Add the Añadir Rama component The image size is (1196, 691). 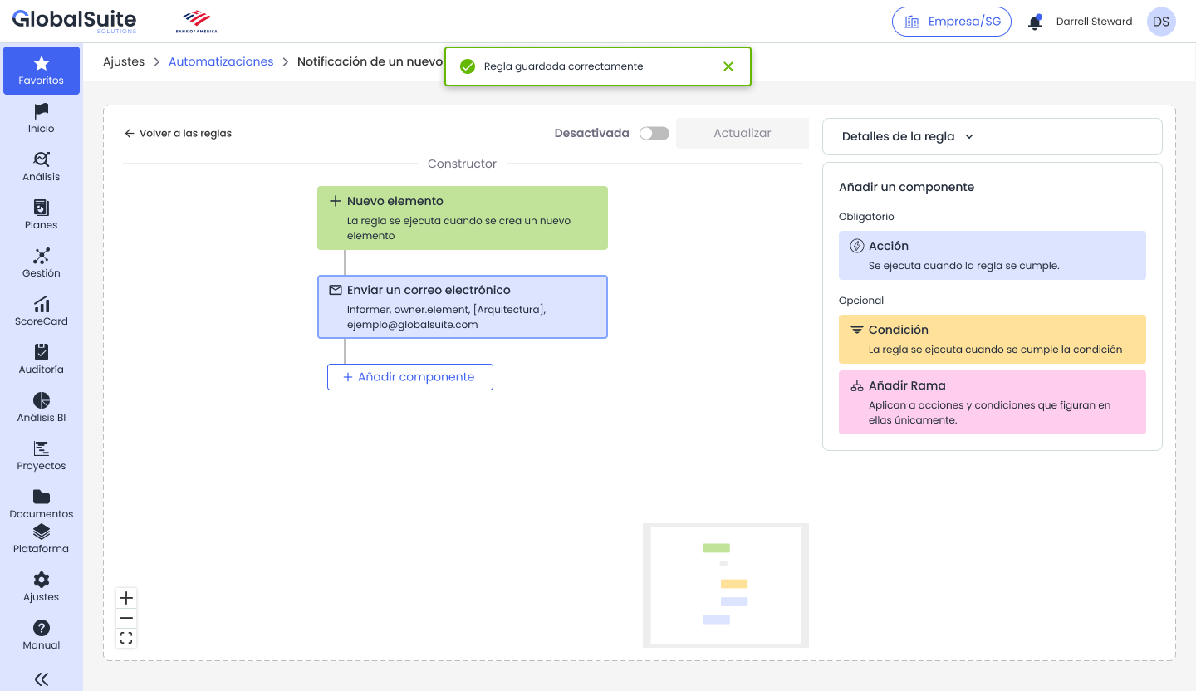pos(993,402)
